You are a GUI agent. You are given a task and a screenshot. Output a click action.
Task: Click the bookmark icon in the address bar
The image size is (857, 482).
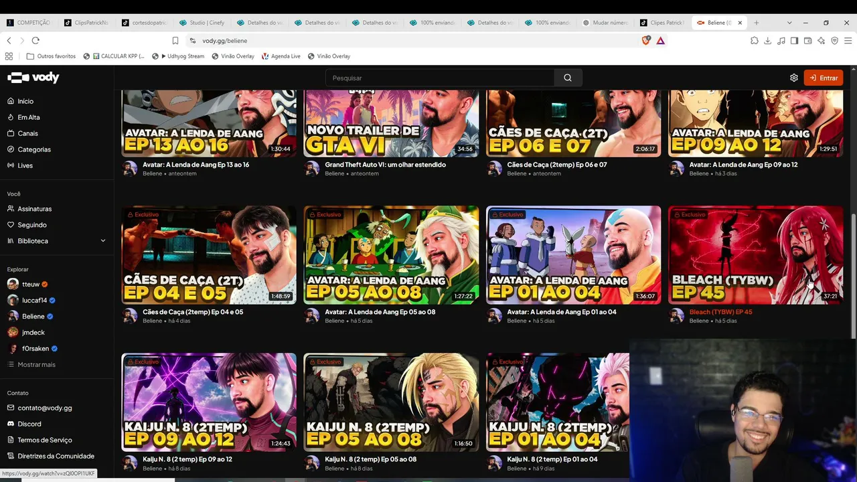tap(175, 41)
